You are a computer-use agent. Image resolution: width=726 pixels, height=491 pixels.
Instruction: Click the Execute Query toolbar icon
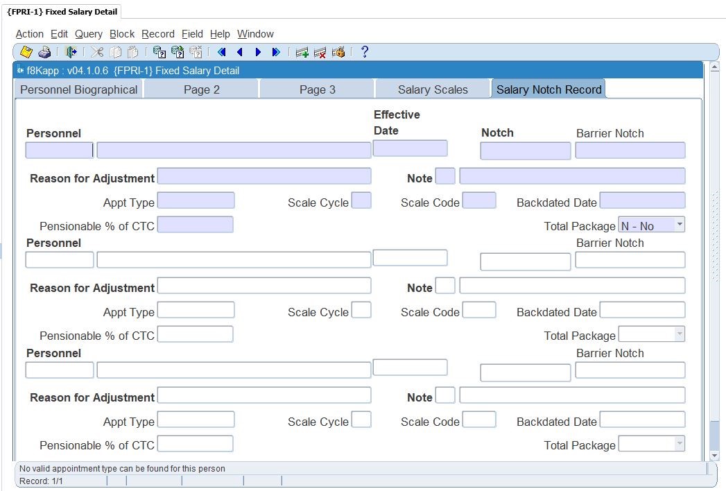(178, 52)
